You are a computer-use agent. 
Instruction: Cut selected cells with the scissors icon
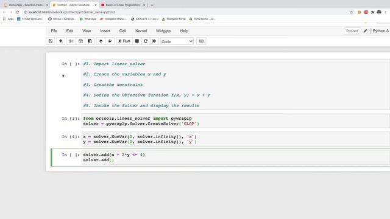71,41
